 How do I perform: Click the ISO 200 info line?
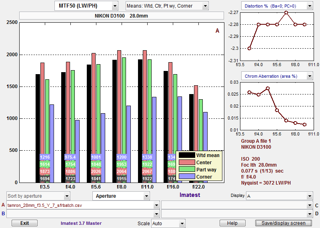click(x=250, y=159)
